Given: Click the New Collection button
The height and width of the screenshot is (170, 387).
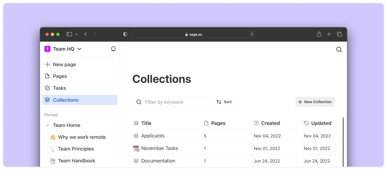Looking at the screenshot, I should pos(315,102).
